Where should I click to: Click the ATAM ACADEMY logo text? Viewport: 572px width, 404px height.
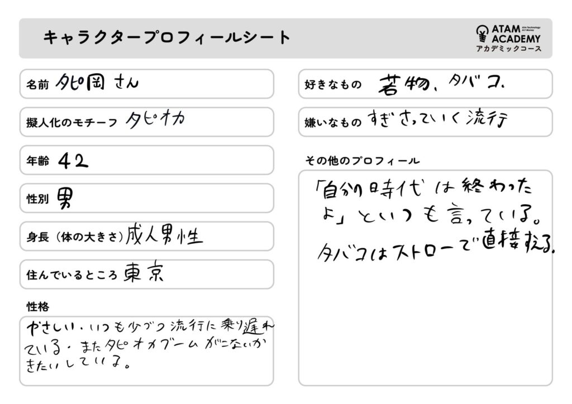tap(515, 33)
